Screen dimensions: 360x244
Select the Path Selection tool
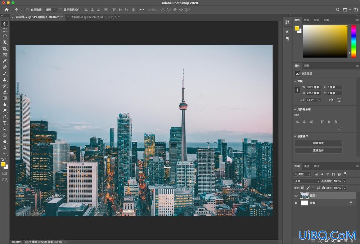pyautogui.click(x=5, y=129)
